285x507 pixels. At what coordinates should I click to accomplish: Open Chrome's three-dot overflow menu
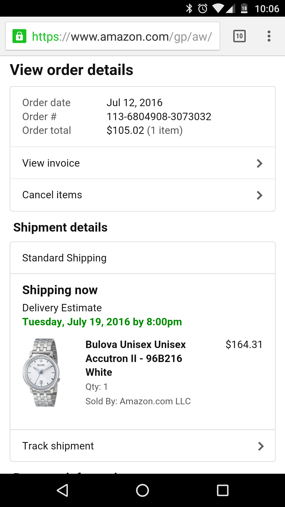[269, 36]
